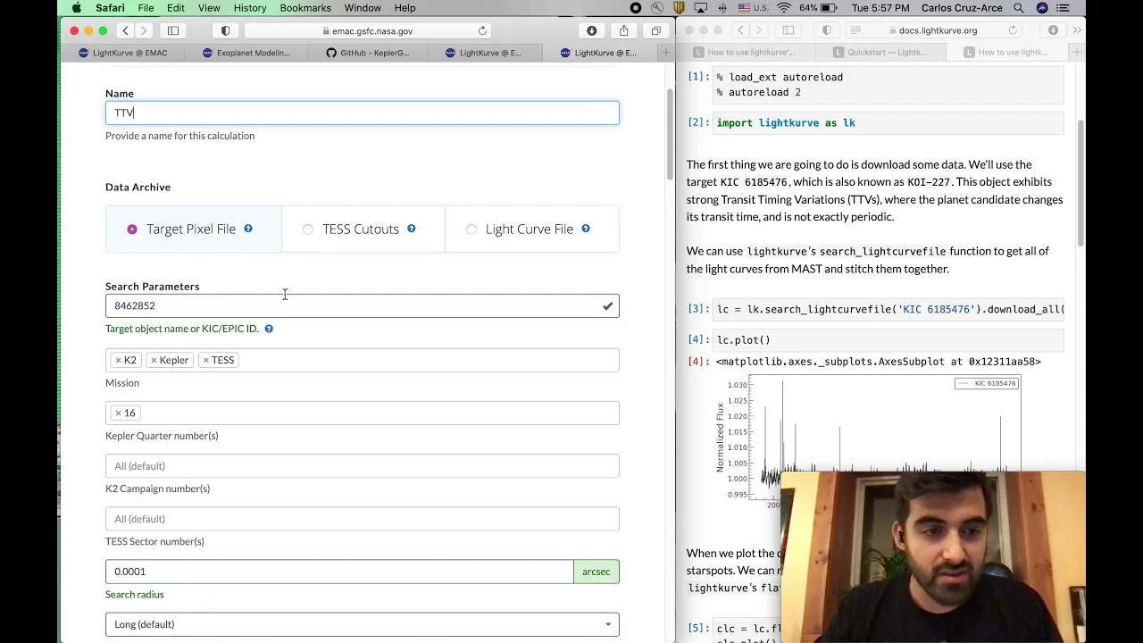
Task: Switch to LightKurve @ EMAC first tab
Action: click(122, 53)
